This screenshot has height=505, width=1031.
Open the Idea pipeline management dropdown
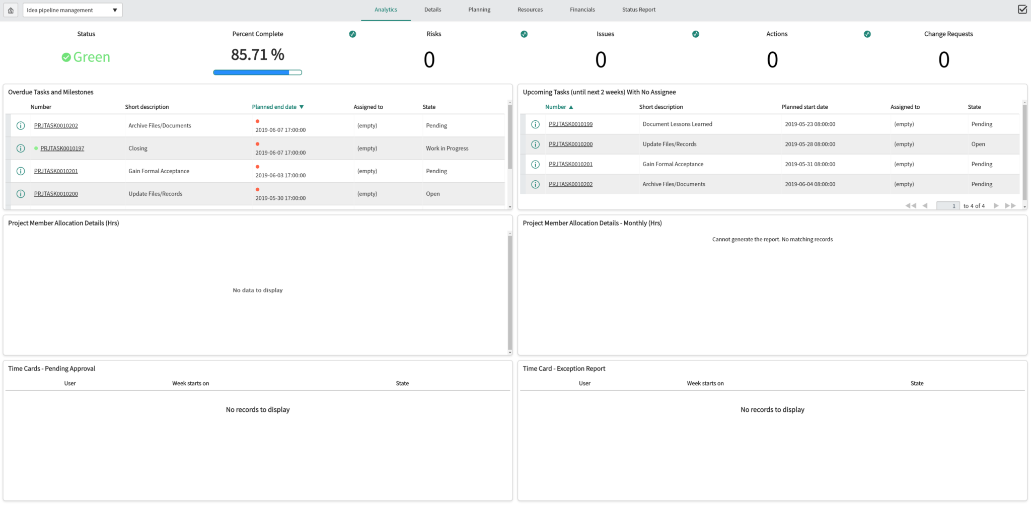72,10
